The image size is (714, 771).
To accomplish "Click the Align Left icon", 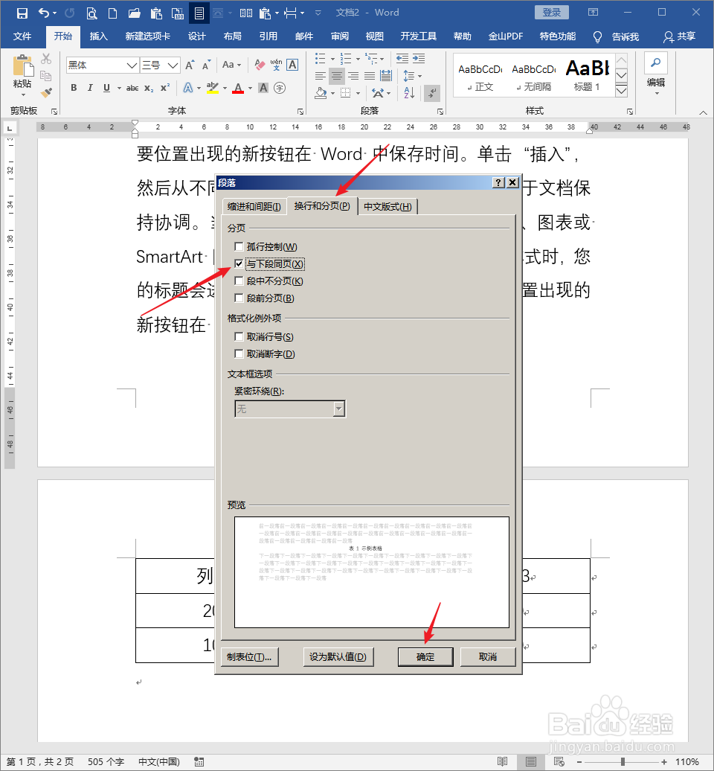I will click(x=321, y=76).
